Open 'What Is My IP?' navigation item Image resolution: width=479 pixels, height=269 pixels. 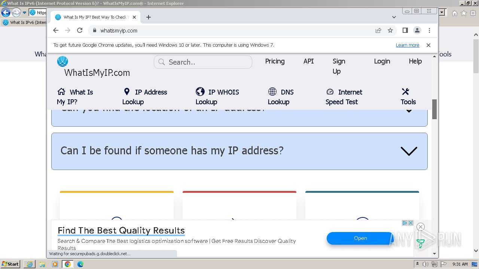75,97
